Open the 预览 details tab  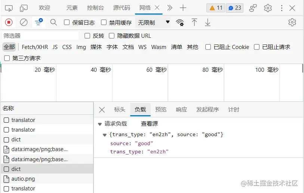(x=161, y=110)
